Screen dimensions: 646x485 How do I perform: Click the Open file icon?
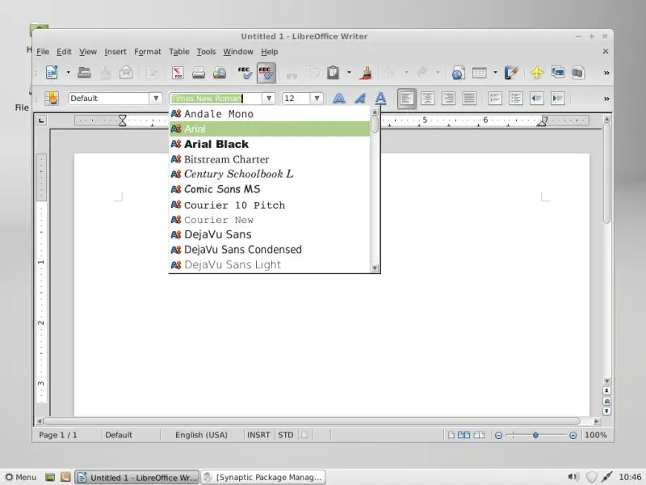click(x=85, y=73)
